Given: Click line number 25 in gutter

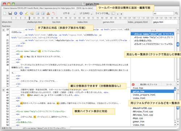Looking at the screenshot, I should tap(8, 51).
